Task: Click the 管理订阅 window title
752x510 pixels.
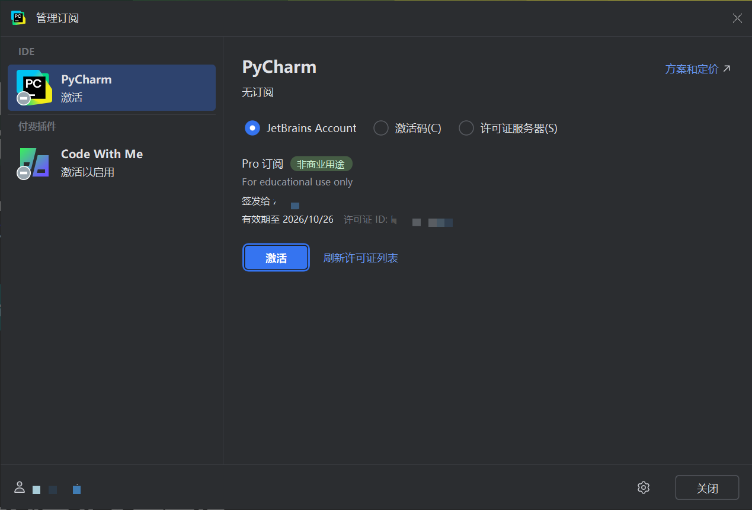Action: [57, 18]
